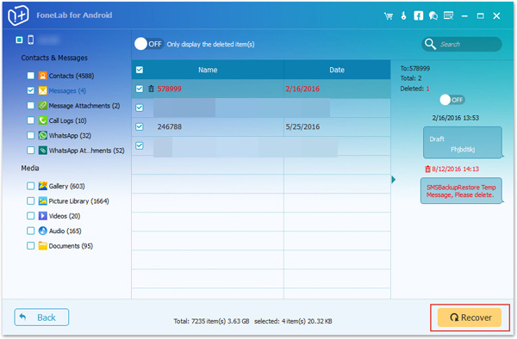Uncheck the checkbox for row 246788

pyautogui.click(x=140, y=126)
